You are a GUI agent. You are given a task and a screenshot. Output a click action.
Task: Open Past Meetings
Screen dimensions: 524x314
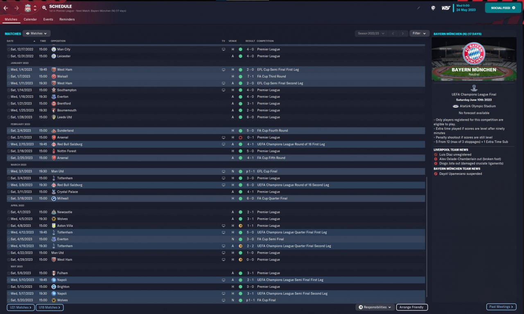[501, 307]
